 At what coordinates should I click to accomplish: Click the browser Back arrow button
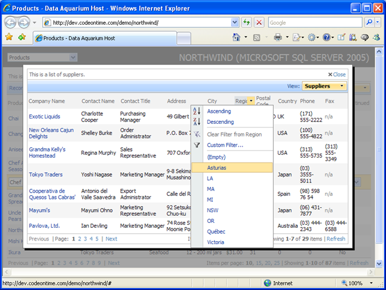(10, 23)
